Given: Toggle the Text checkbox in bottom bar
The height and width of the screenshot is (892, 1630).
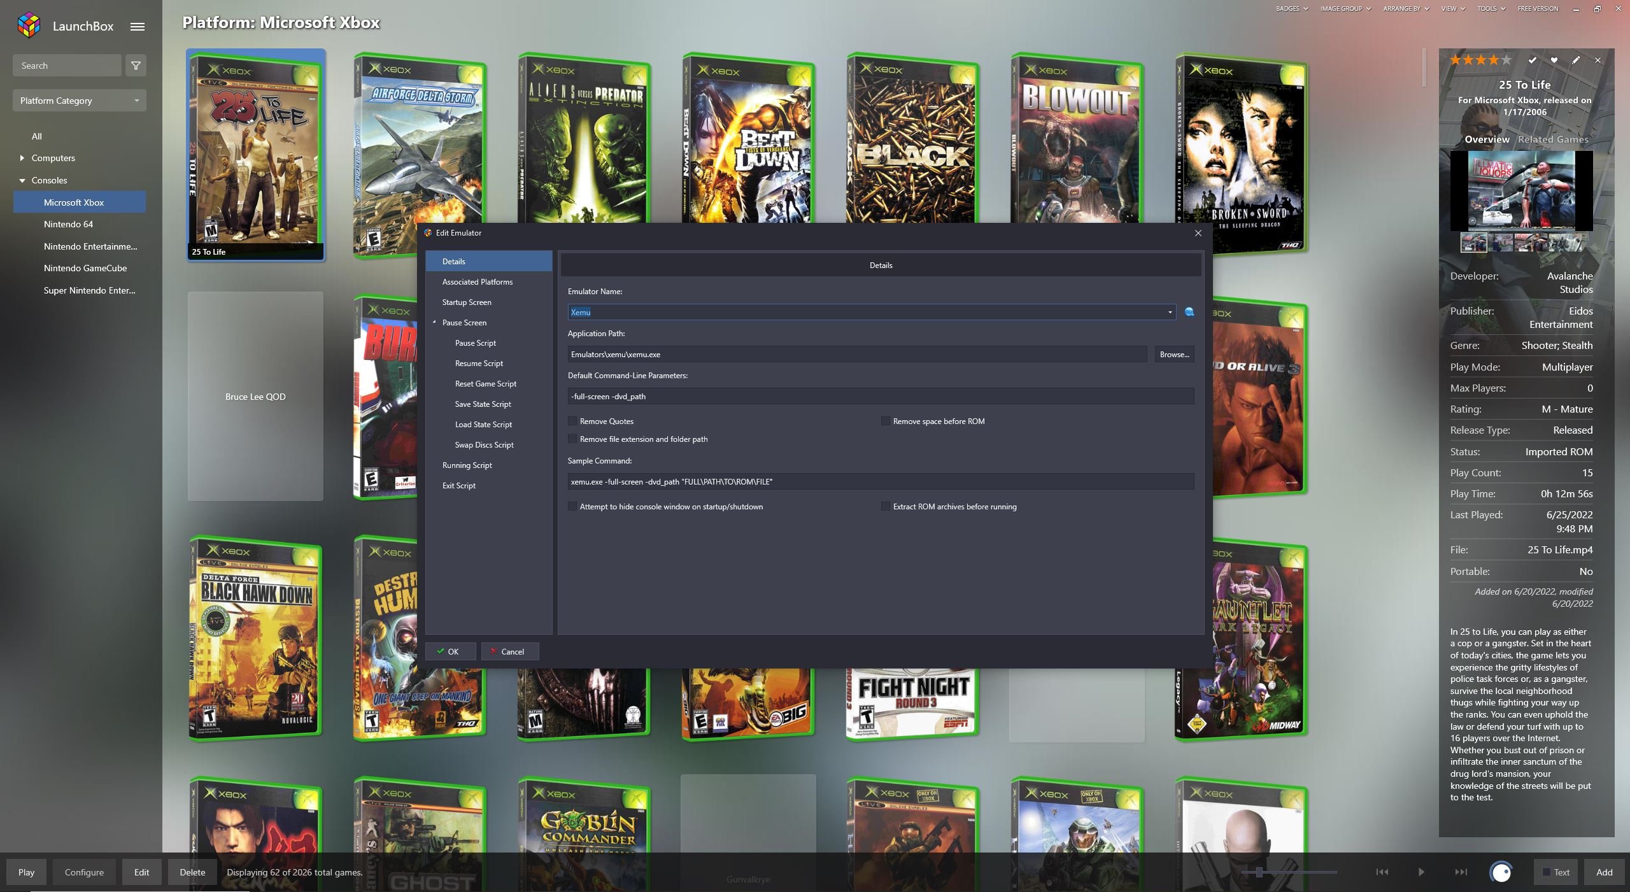Looking at the screenshot, I should pos(1545,872).
